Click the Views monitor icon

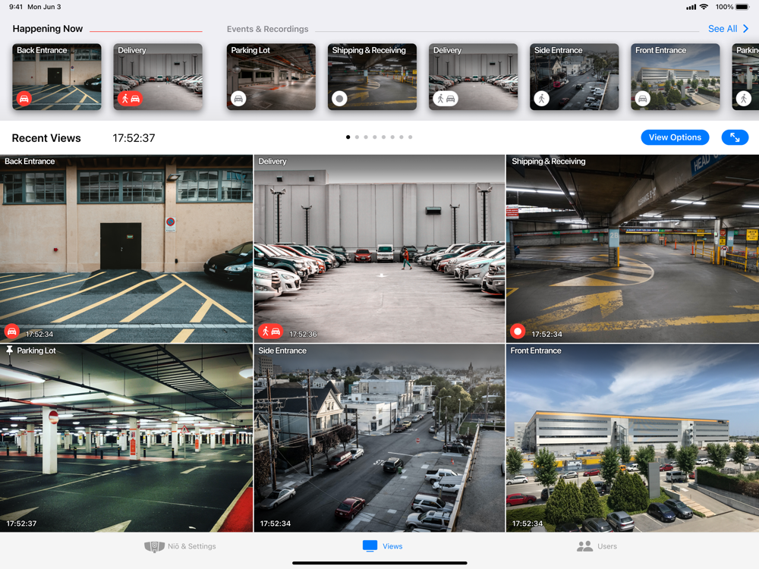(x=370, y=545)
